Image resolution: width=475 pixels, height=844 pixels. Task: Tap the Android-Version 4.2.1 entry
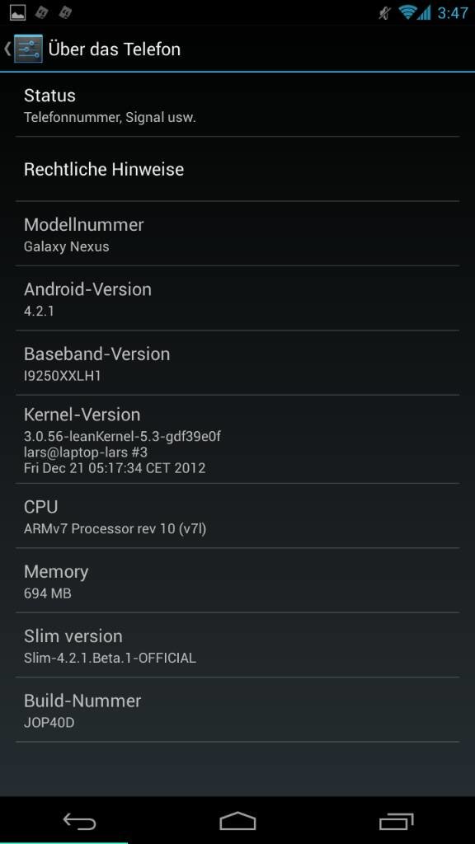[x=237, y=298]
